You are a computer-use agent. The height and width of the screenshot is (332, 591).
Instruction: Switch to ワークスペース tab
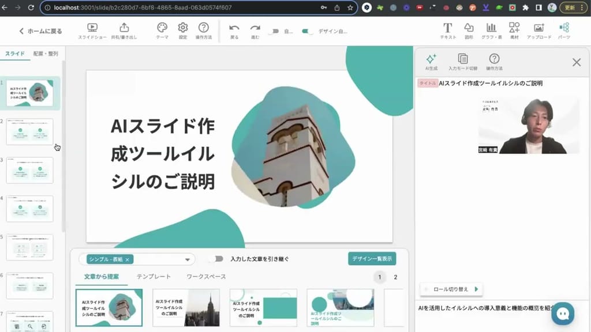point(206,277)
